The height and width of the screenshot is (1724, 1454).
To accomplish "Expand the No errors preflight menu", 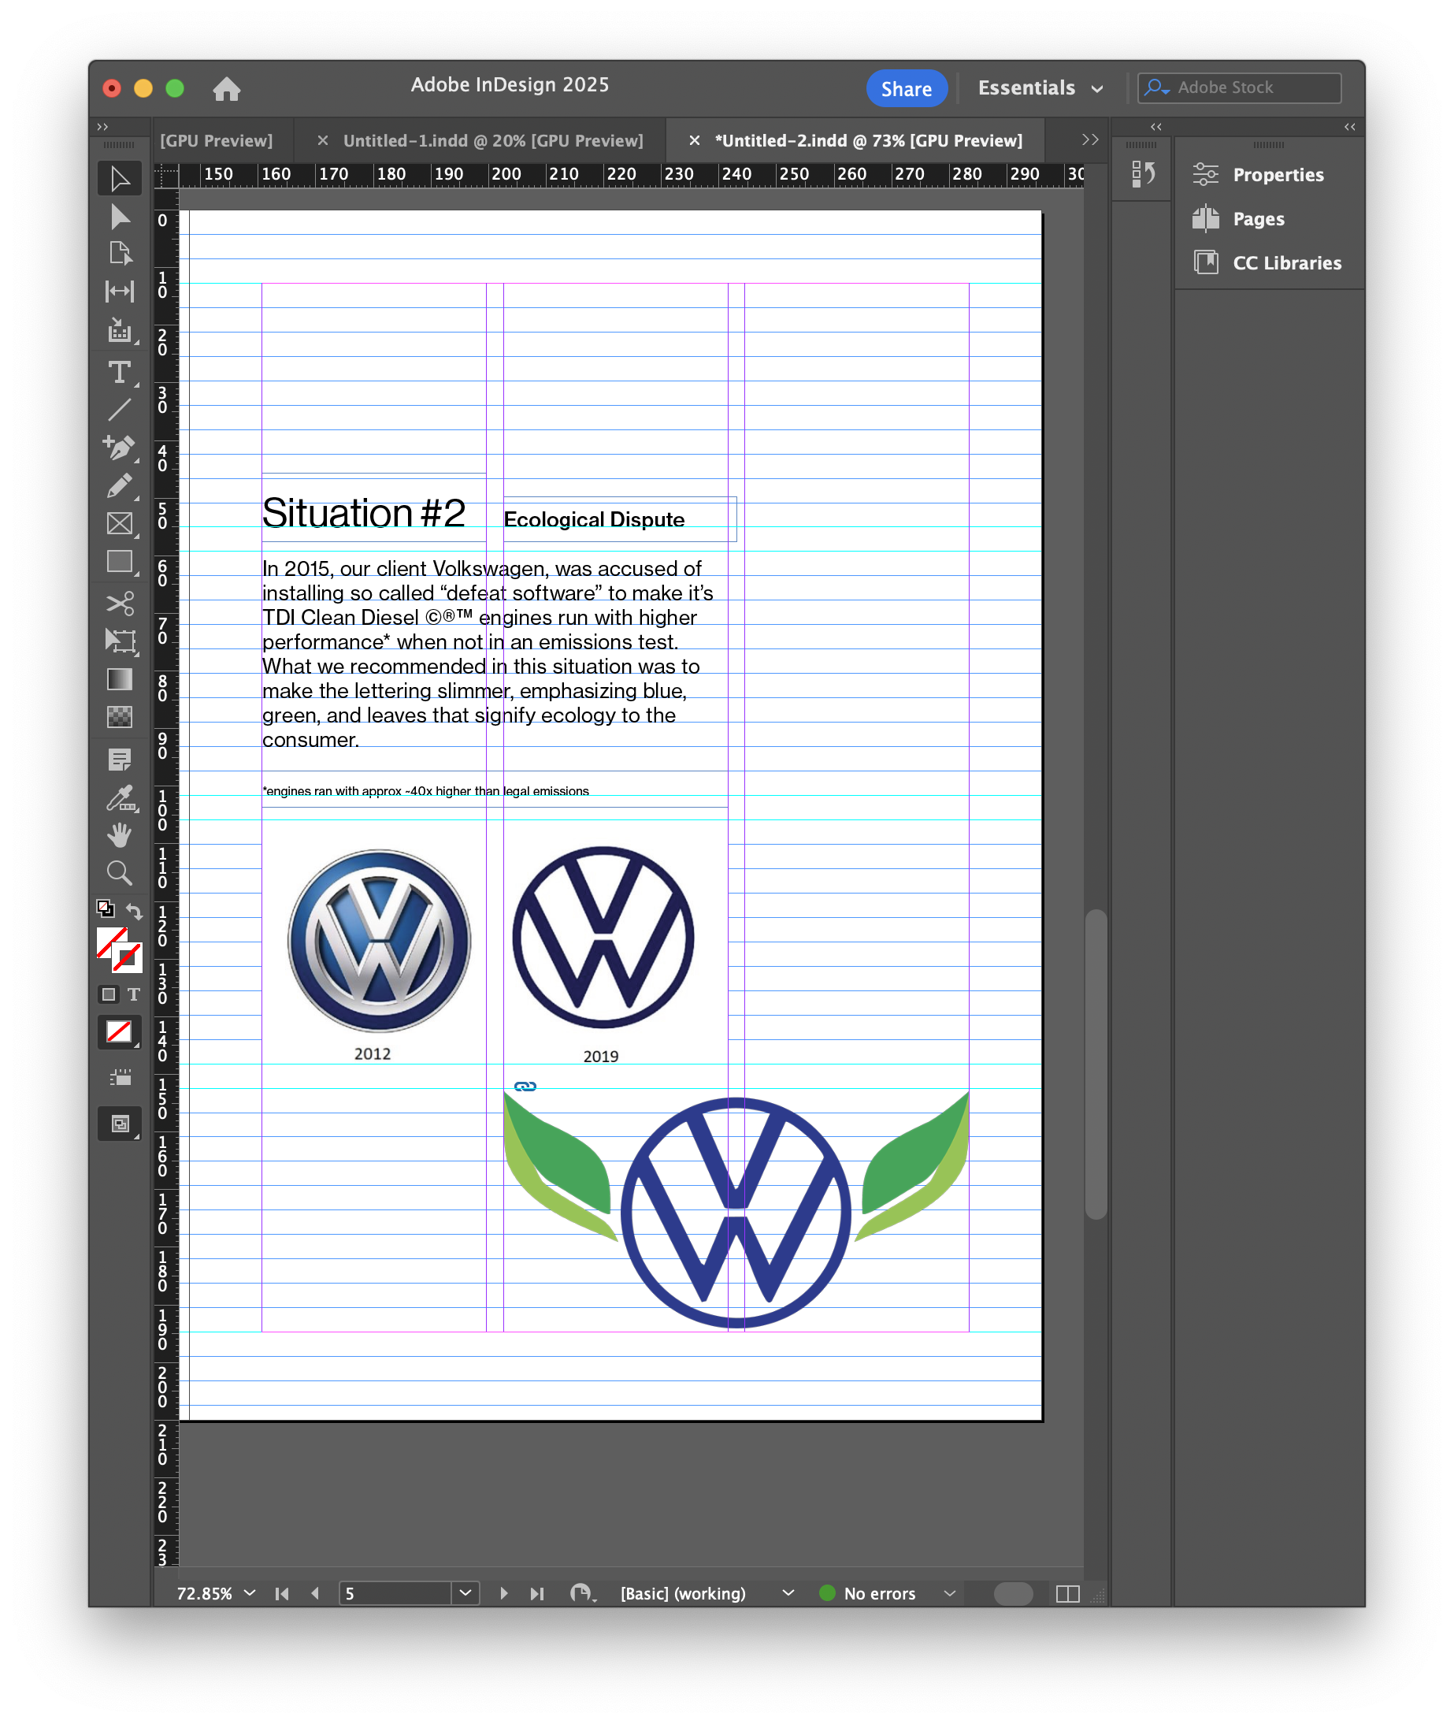I will (950, 1593).
